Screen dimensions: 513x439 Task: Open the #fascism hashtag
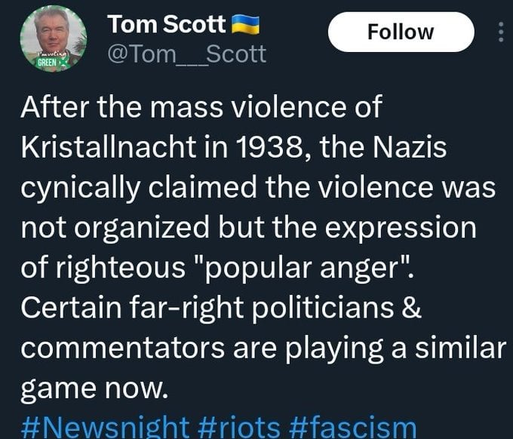point(353,427)
